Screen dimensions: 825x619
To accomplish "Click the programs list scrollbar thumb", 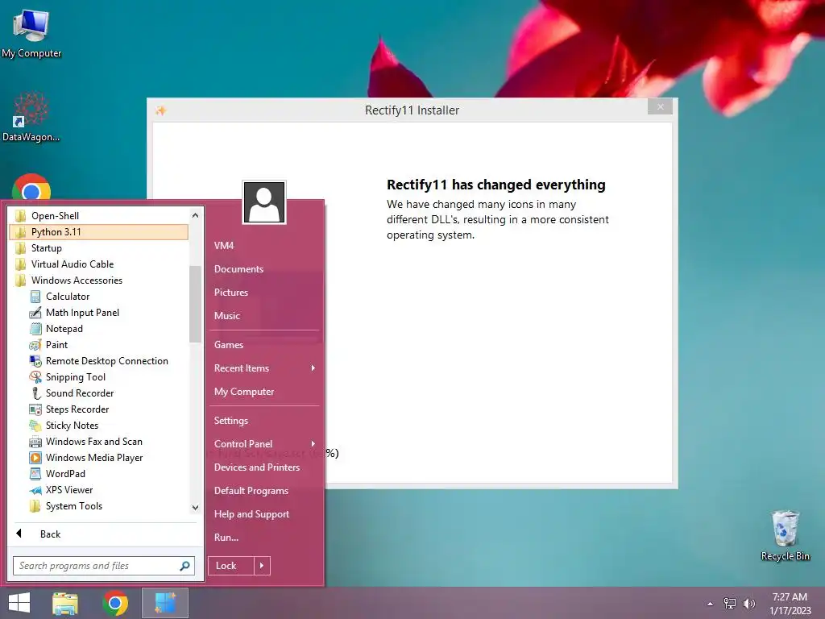I will [x=195, y=304].
